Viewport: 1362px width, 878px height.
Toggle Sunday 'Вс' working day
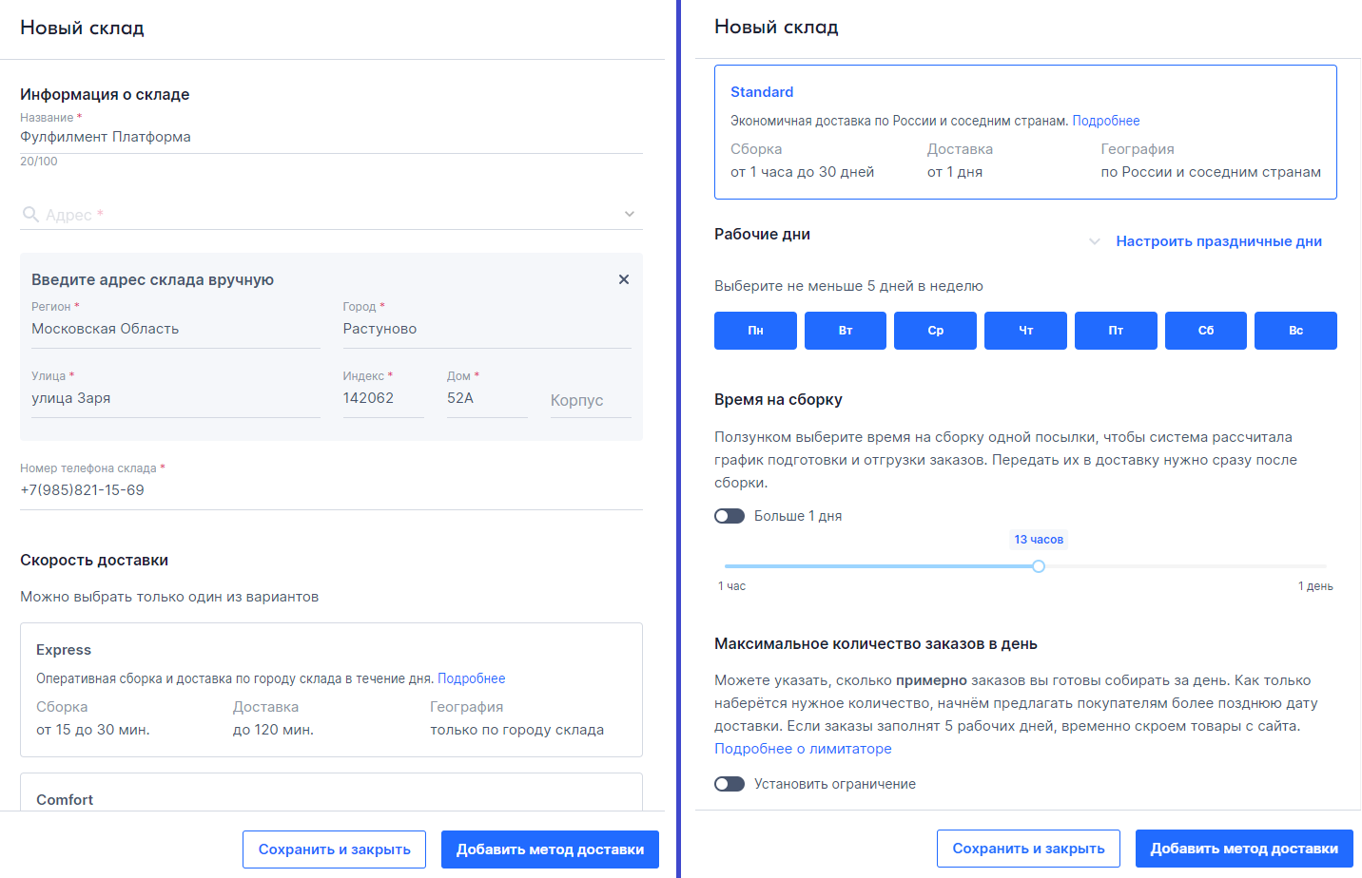pos(1295,331)
